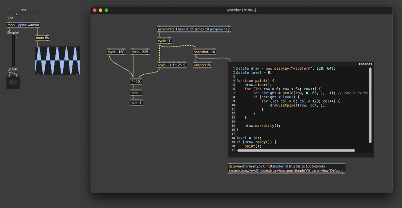The height and width of the screenshot is (208, 402).
Task: Click the *~ 10. multiplier object
Action: (x=136, y=82)
